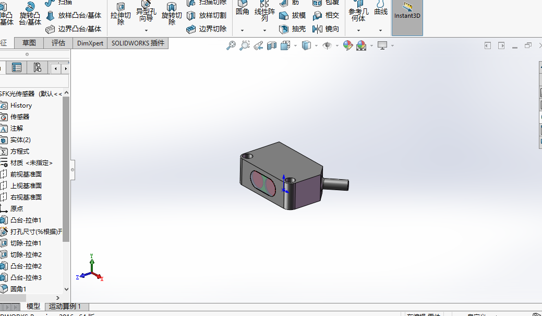Click manager tab scroll right arrow

[65, 69]
